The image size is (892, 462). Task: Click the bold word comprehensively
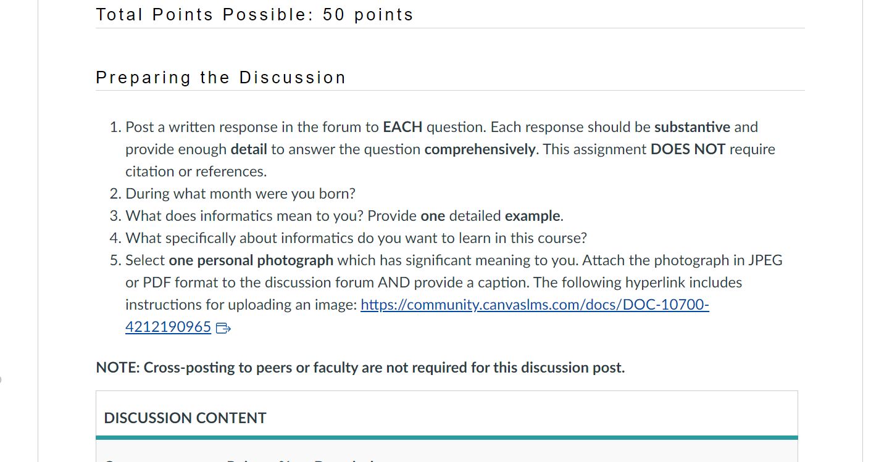point(480,149)
